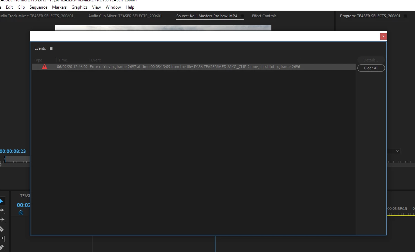Screen dimensions: 415x252
Task: Click the red error warning icon
Action: [x=45, y=67]
